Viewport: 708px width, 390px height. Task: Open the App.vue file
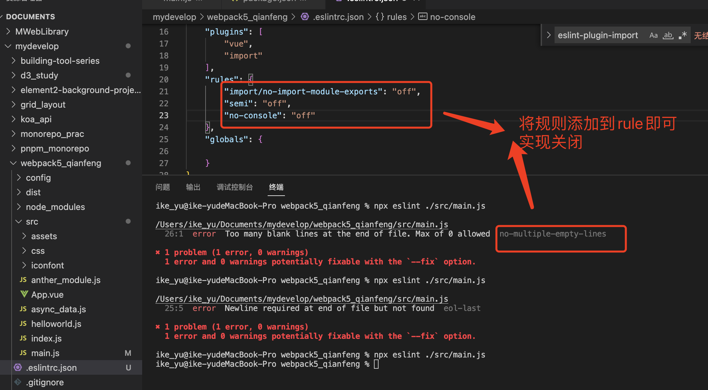pos(47,295)
